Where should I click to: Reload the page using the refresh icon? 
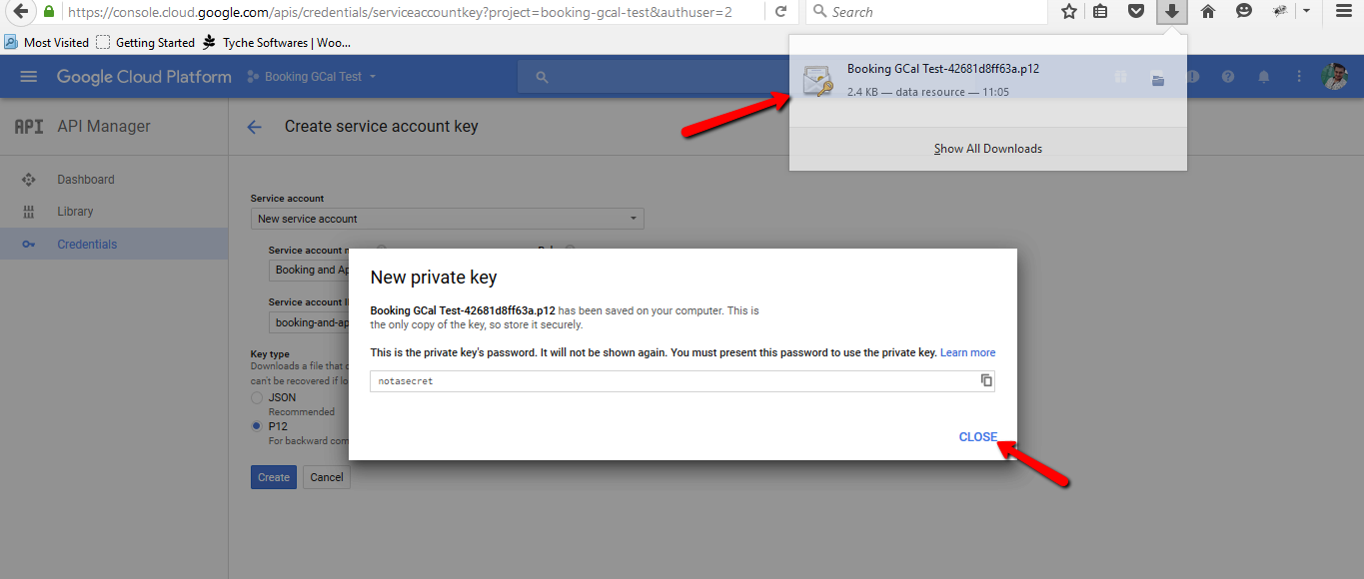click(x=780, y=12)
